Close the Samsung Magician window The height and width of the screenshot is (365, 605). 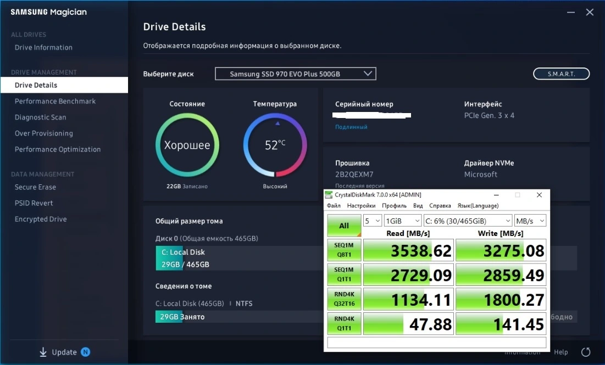(590, 12)
